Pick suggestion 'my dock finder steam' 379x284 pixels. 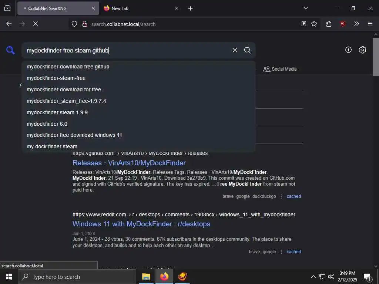(x=139, y=146)
